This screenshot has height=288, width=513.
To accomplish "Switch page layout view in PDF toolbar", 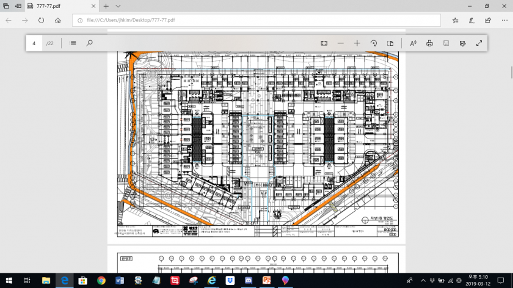I will click(x=390, y=43).
